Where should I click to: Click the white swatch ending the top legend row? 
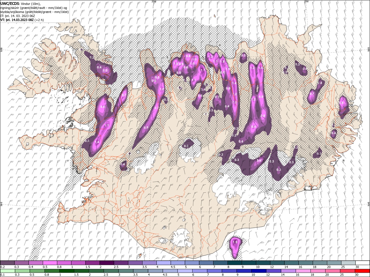pyautogui.click(x=362, y=263)
